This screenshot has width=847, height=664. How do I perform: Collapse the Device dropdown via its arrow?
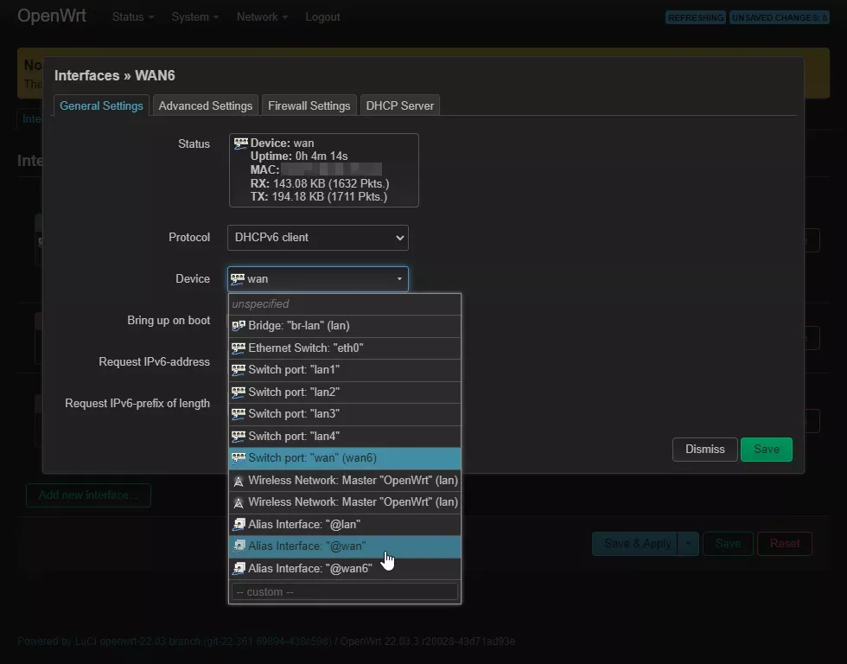[x=399, y=278]
